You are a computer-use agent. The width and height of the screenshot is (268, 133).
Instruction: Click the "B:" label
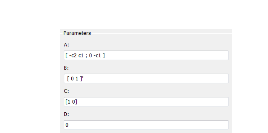tap(66, 68)
